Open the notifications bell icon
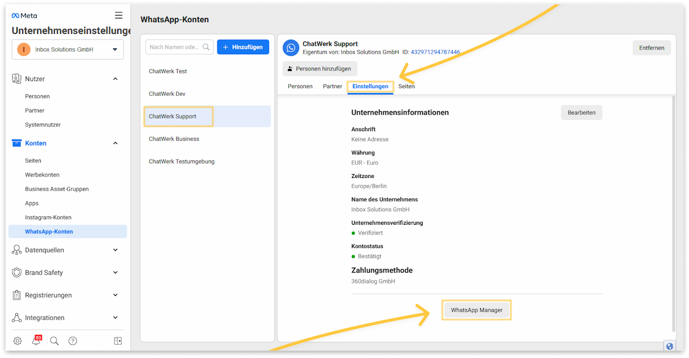 (x=36, y=341)
